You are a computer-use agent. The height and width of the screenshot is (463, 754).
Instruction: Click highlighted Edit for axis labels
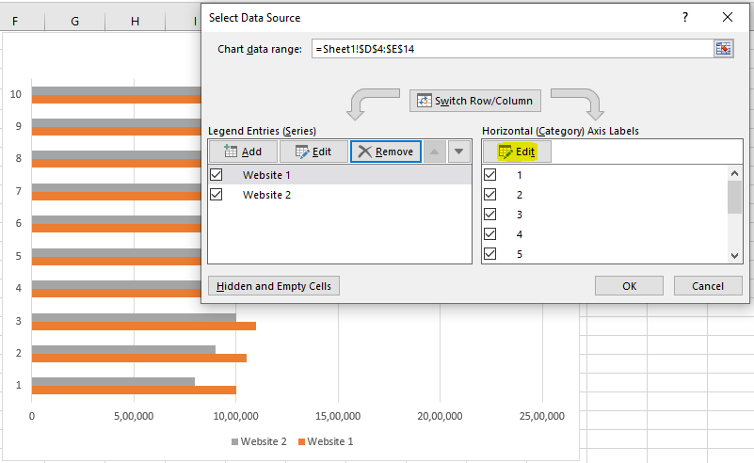coord(517,152)
